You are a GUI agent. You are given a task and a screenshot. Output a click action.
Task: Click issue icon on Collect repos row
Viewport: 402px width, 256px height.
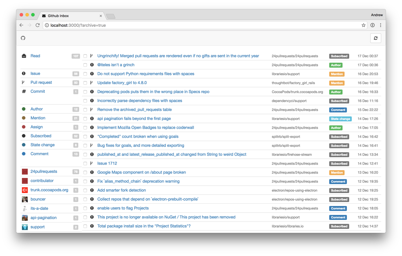coord(92,199)
